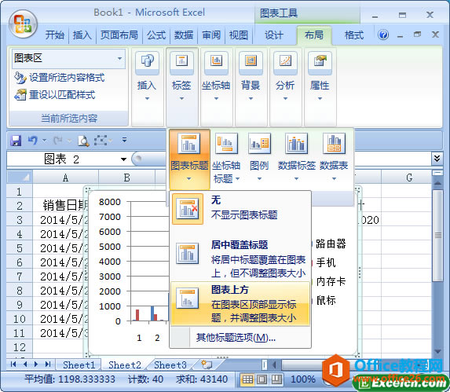Screen dimensions: 450x392
Task: Open the 背景 (Background) ribbon group
Action: (x=251, y=76)
